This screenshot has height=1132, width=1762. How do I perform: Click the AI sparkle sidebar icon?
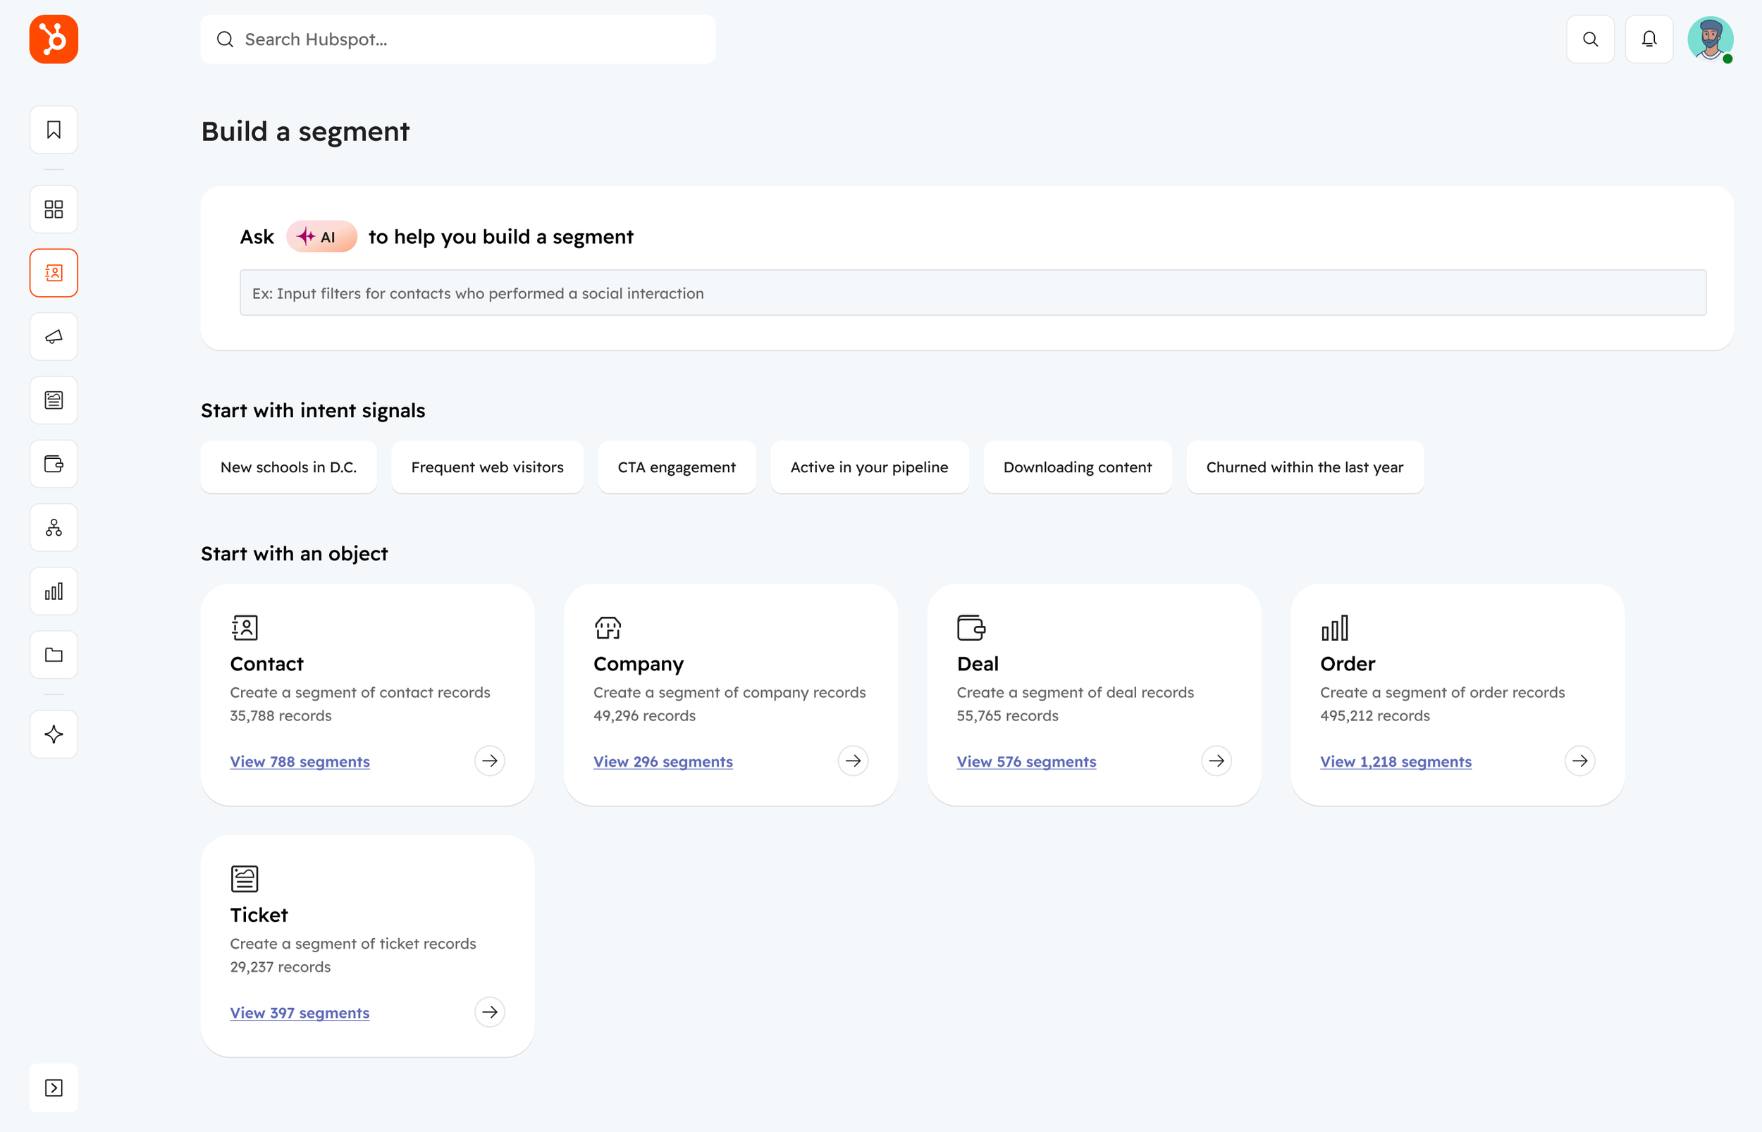point(54,734)
